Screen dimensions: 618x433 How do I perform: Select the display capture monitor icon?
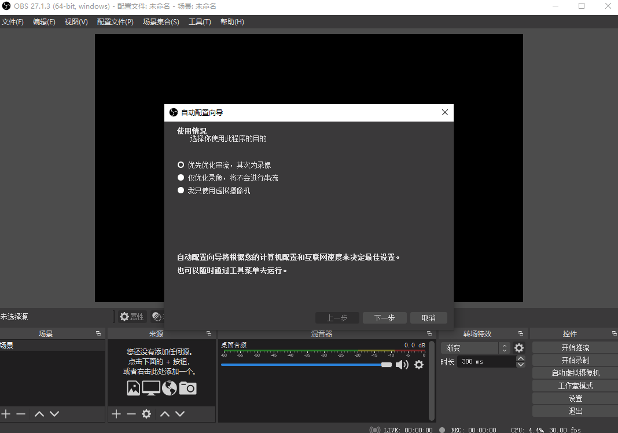(x=150, y=388)
